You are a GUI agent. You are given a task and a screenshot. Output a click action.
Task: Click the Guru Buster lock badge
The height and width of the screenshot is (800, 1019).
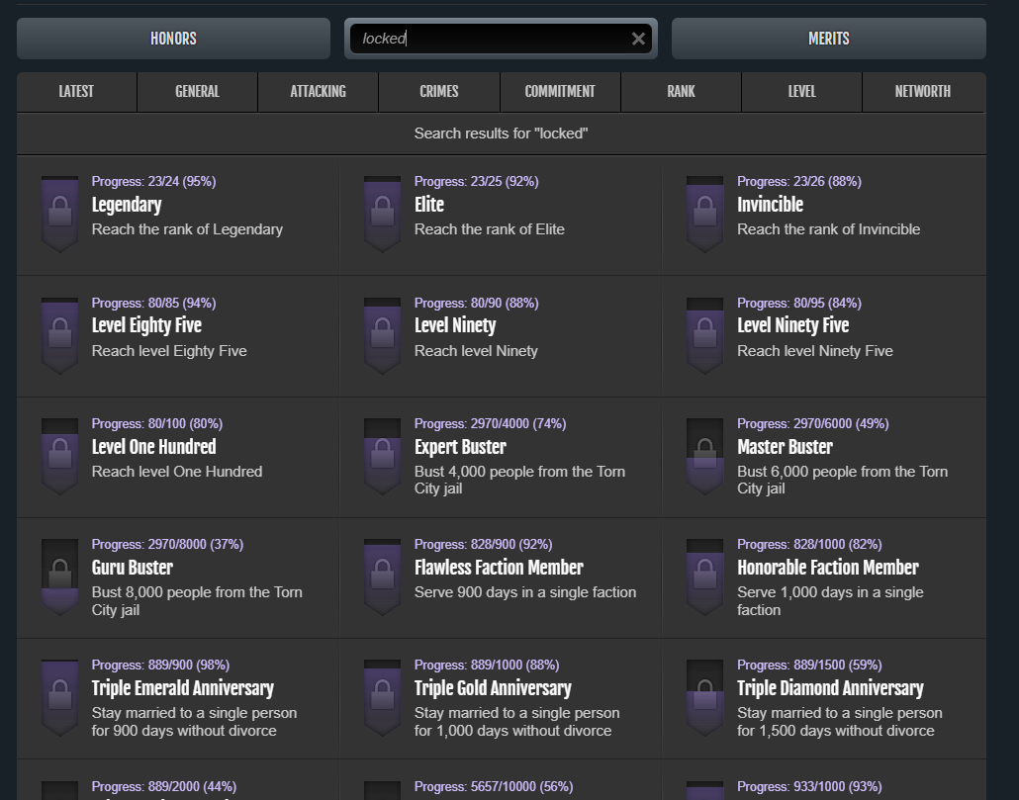click(x=59, y=578)
